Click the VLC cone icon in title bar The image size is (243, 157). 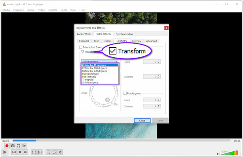pos(4,4)
